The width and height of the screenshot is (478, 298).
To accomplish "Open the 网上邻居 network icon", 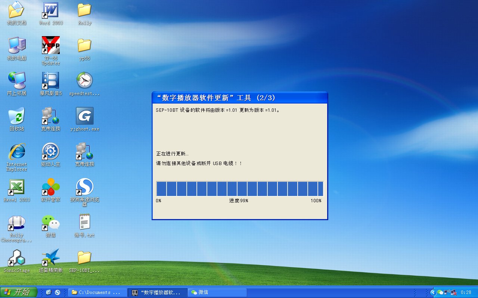I will click(x=17, y=84).
